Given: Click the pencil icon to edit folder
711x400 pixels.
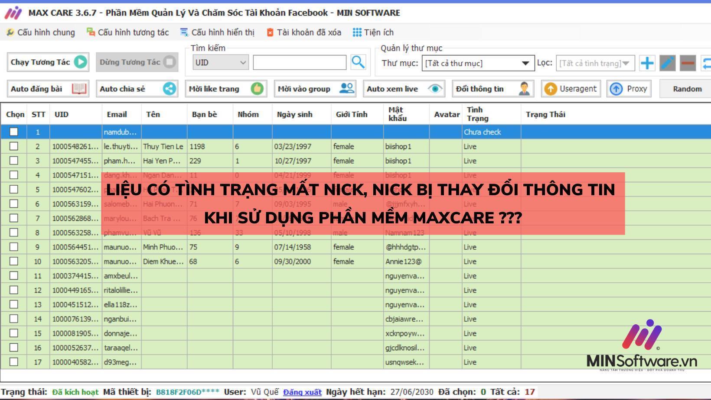Looking at the screenshot, I should [x=667, y=63].
